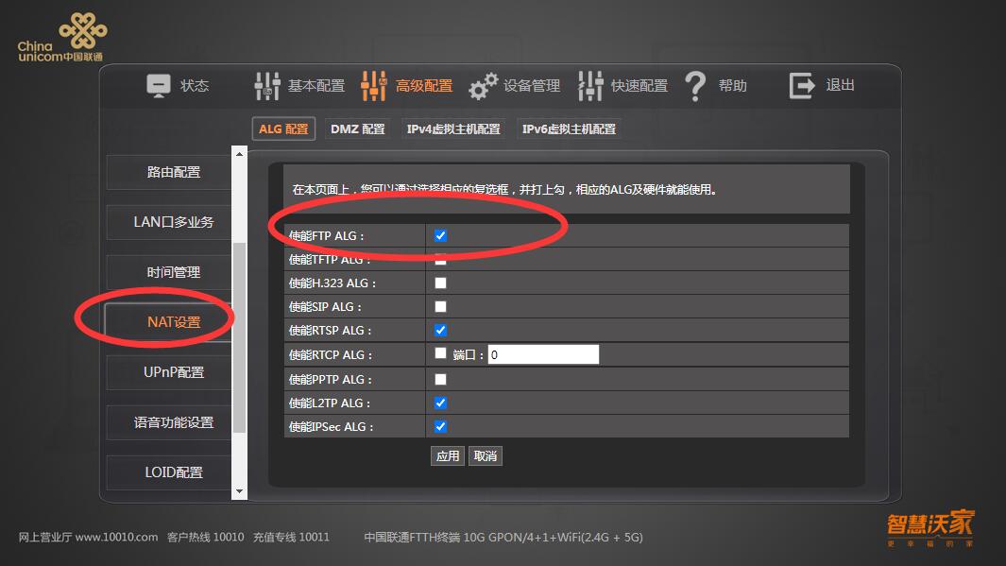Click the orange sliders icon for 高级配置
Screen dimensions: 1006x566
click(x=374, y=86)
